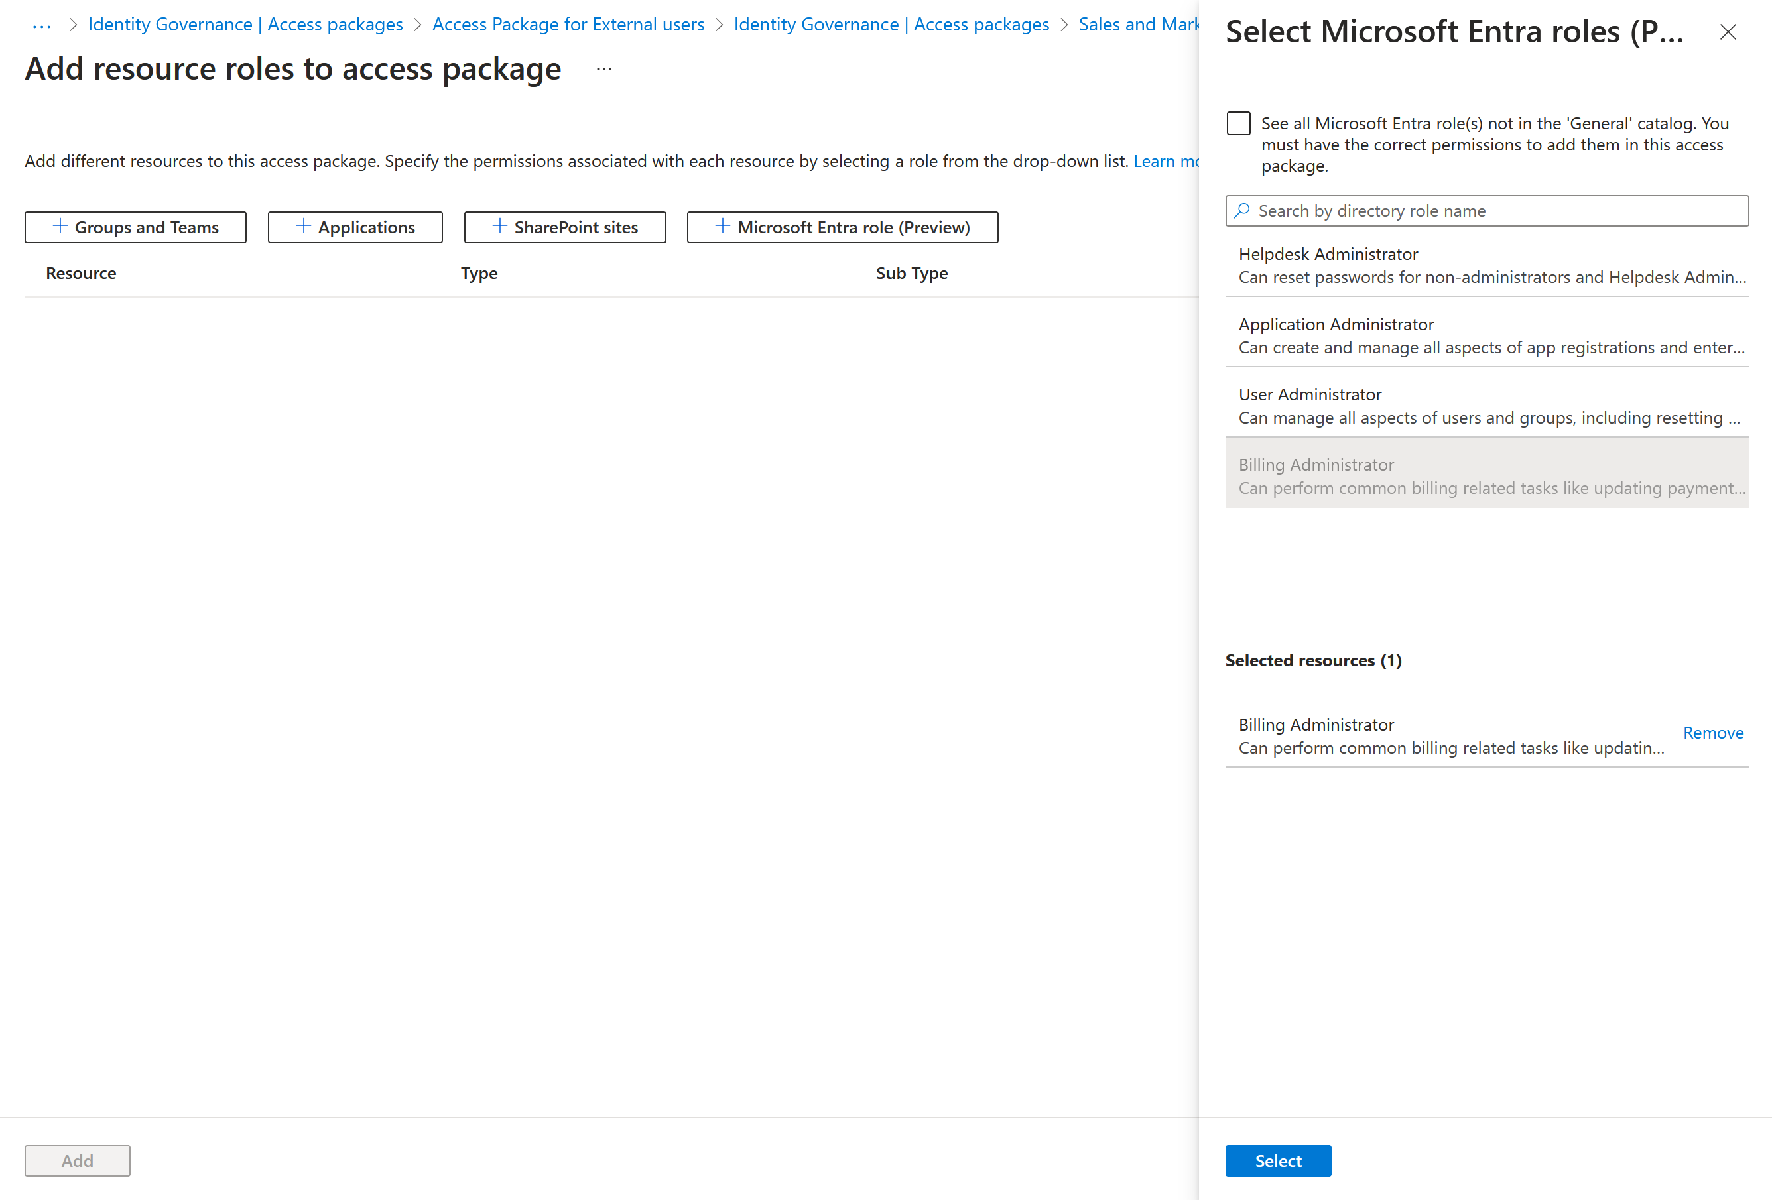Open the Helpdesk Administrator role entry
The width and height of the screenshot is (1772, 1200).
tap(1492, 264)
